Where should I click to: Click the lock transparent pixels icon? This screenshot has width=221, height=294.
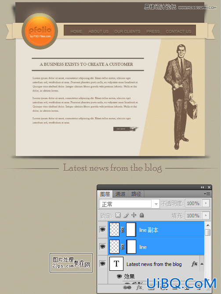click(118, 215)
